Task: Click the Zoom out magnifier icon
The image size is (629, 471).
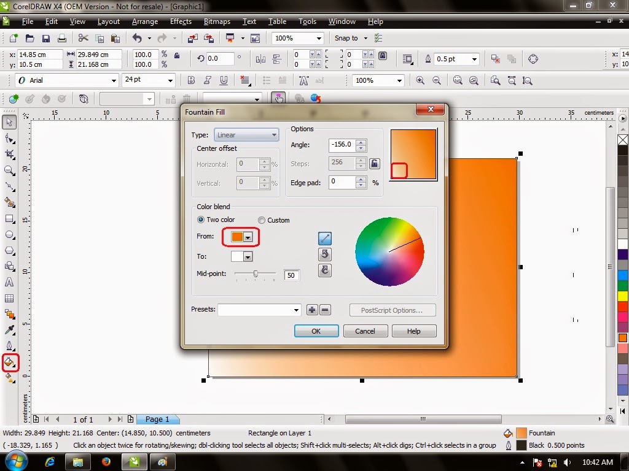Action: coord(437,80)
